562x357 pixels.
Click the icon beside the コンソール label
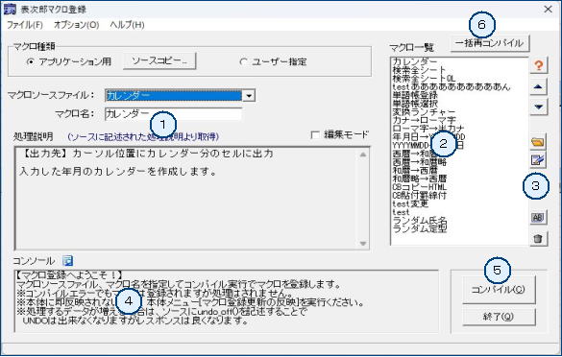coord(68,261)
